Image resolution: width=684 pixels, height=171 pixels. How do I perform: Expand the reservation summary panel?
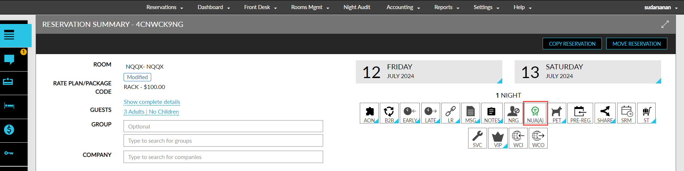click(x=665, y=24)
